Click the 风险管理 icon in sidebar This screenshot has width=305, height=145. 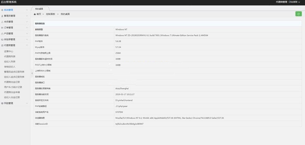2,103
